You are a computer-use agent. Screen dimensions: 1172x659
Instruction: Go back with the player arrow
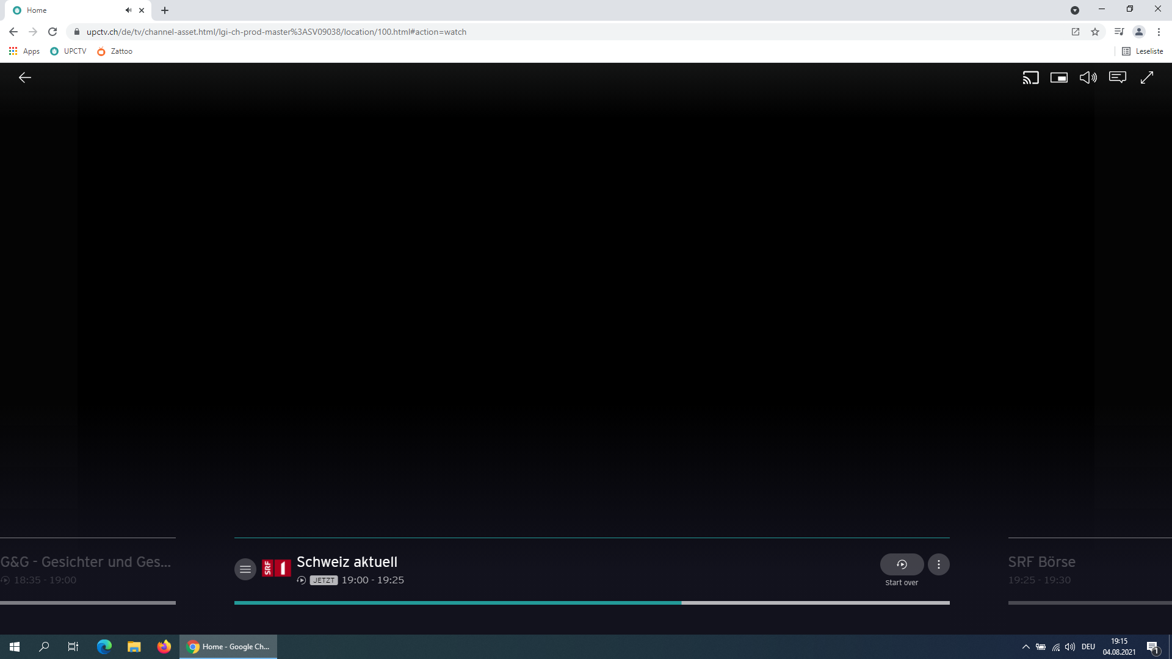pos(24,77)
